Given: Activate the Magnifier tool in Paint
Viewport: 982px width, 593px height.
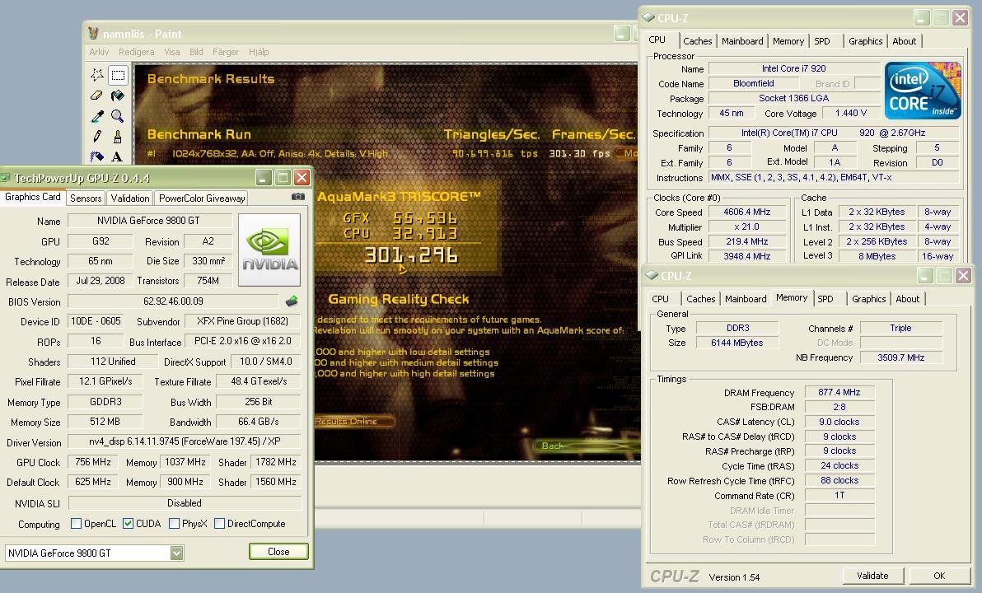Looking at the screenshot, I should (x=118, y=116).
